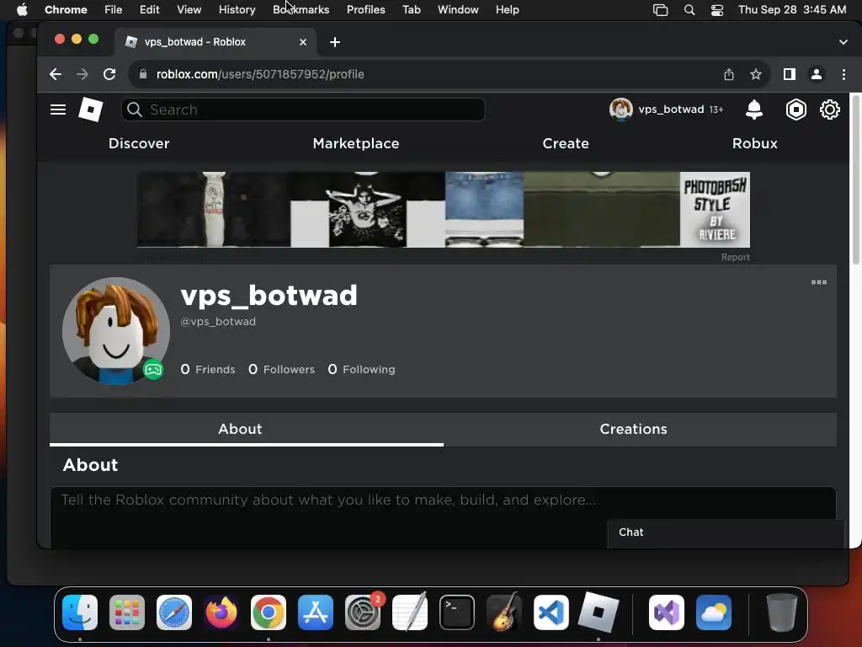Open the Marketplace page
The image size is (862, 647).
point(356,143)
